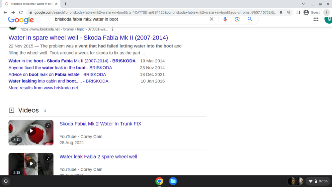Click the browser forward arrow

point(13,13)
